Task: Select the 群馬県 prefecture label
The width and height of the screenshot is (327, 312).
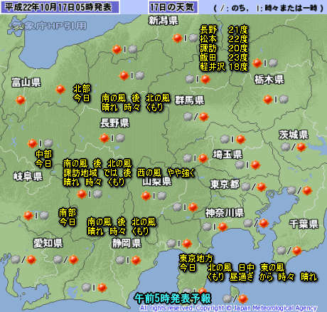Action: coord(190,100)
